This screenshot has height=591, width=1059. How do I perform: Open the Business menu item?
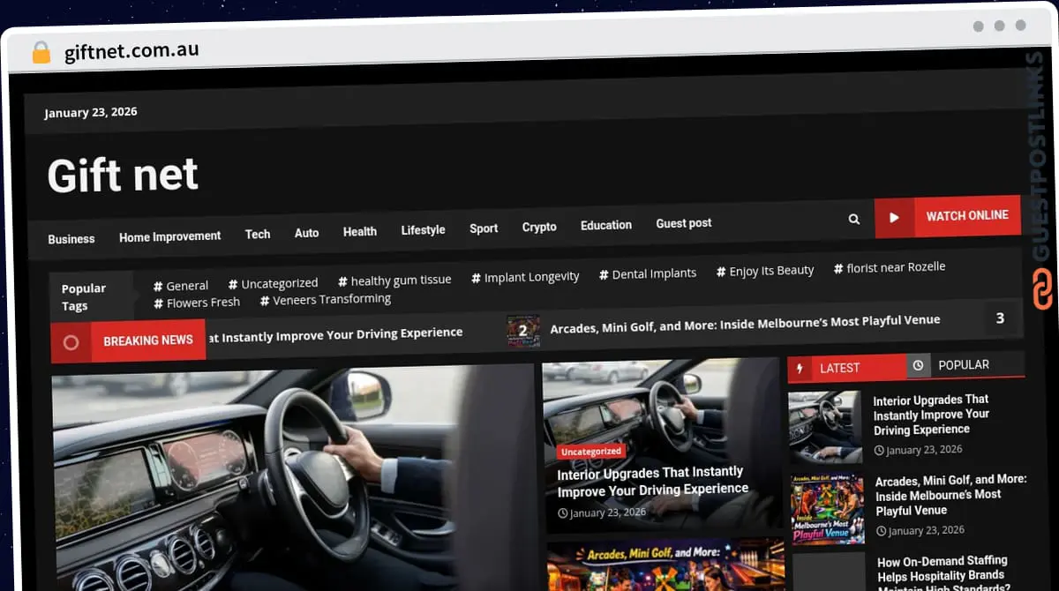pos(71,239)
